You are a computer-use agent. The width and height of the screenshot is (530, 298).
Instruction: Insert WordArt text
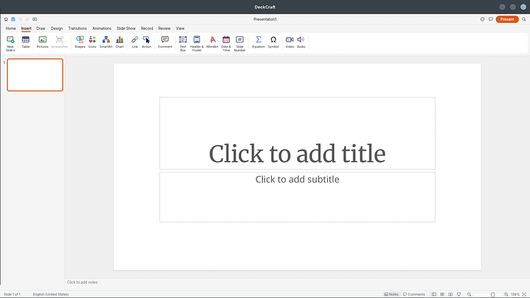point(212,42)
